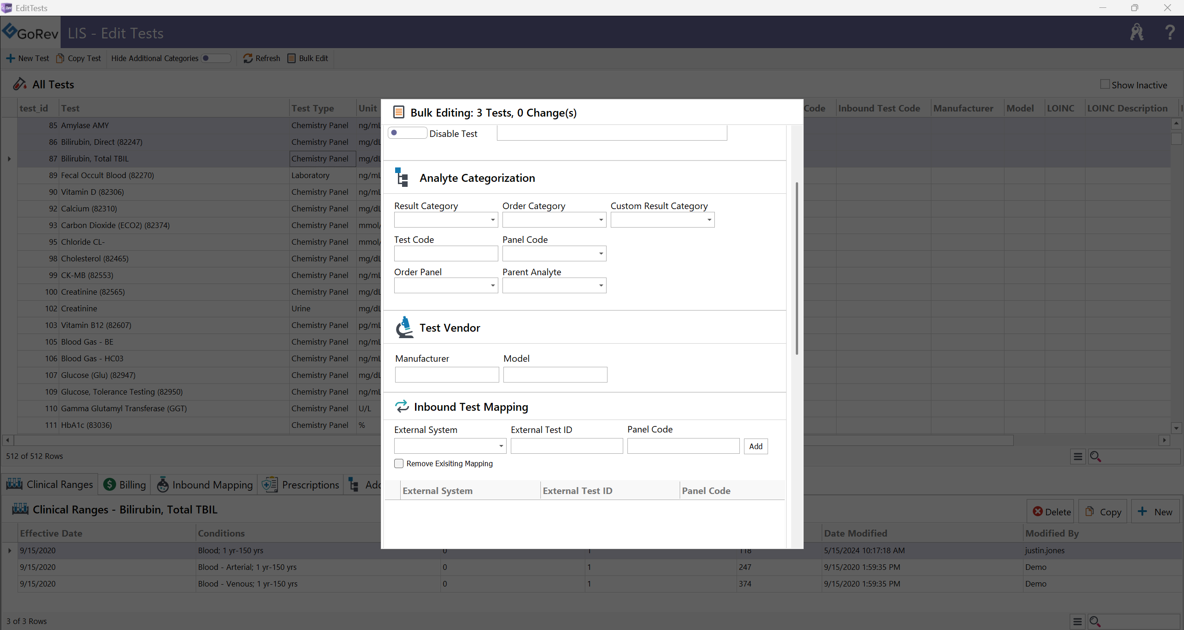Click the Test Vendor microscope icon
Image resolution: width=1184 pixels, height=630 pixels.
[404, 327]
